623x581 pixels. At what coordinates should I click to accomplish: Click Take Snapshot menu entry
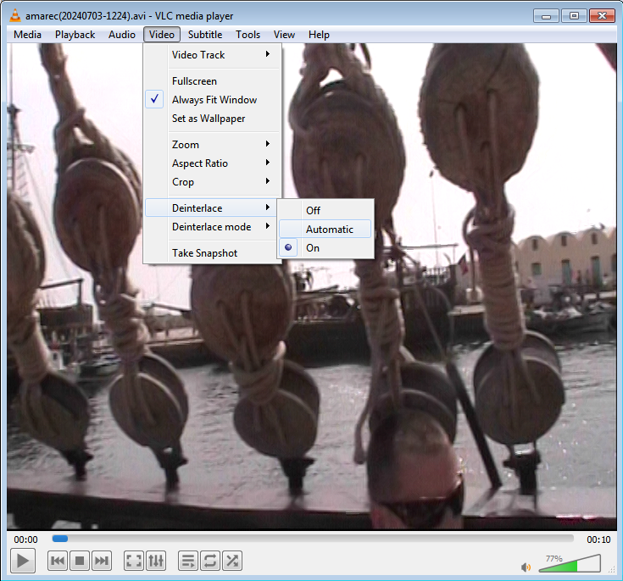204,253
